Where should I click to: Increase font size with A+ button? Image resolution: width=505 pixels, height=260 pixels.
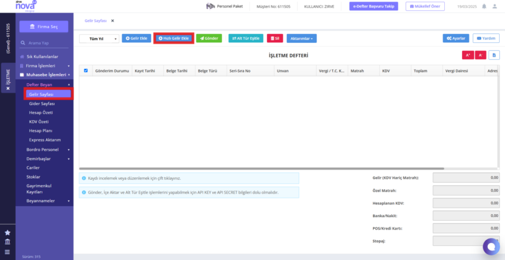coord(468,55)
